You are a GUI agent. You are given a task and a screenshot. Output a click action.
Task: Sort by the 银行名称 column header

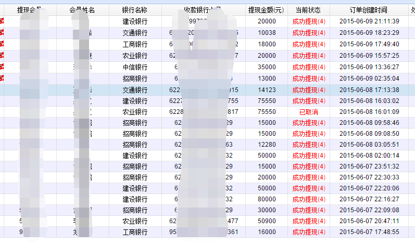tap(135, 10)
